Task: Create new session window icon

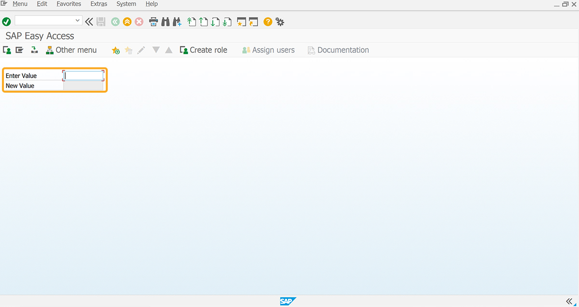Action: [x=242, y=22]
